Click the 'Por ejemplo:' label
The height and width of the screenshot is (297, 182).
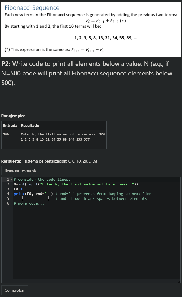point(13,116)
